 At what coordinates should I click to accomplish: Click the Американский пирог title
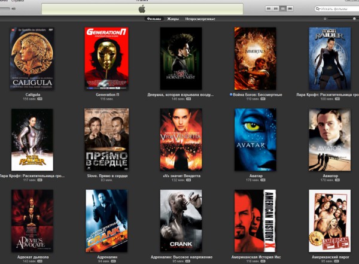click(x=330, y=257)
